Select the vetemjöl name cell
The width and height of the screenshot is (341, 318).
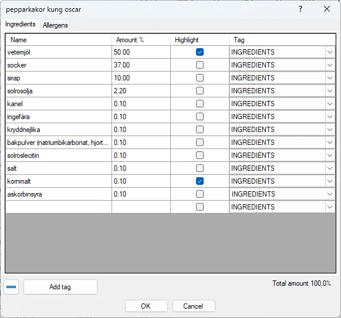[59, 52]
